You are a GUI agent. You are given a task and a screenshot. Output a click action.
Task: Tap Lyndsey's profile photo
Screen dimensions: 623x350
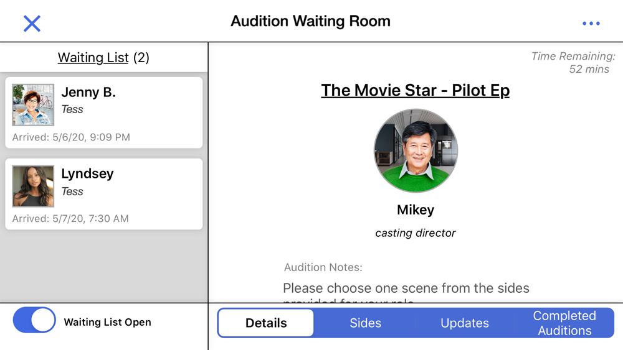tap(33, 186)
